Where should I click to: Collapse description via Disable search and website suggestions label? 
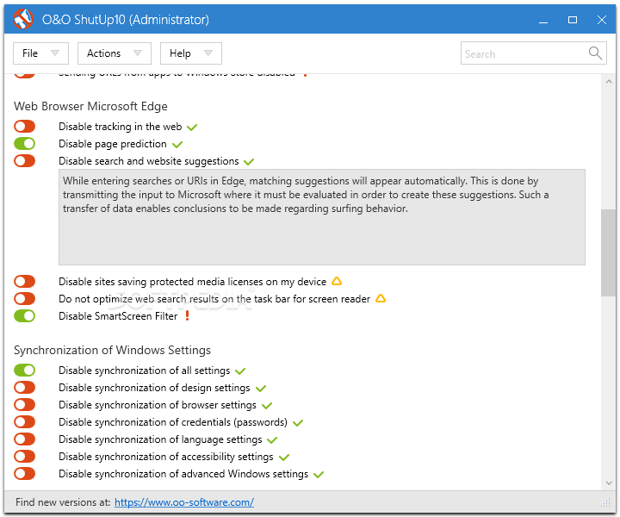[149, 161]
